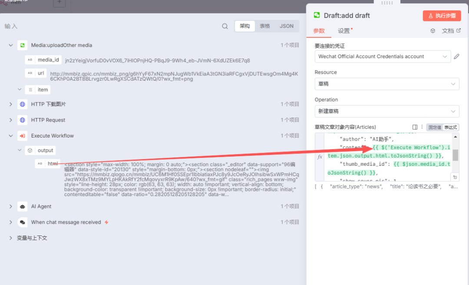Click the expression result preview text
The image size is (469, 285).
pos(386,187)
